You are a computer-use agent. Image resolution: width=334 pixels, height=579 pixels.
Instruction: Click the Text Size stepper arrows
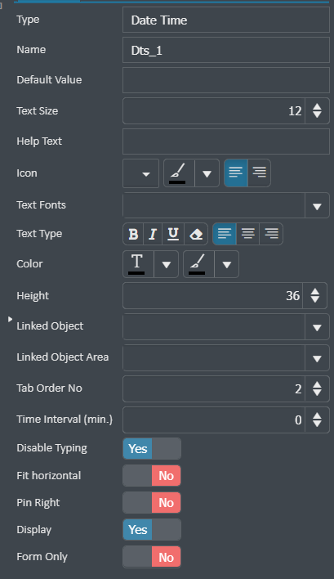317,110
